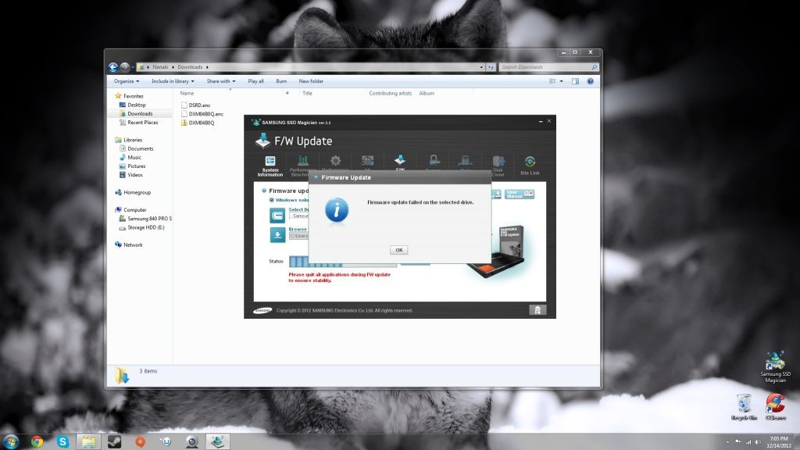Open the Windows Start menu
This screenshot has height=450, width=800.
11,441
